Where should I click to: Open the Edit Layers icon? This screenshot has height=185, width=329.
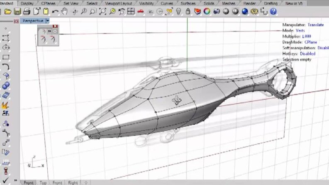(197, 12)
